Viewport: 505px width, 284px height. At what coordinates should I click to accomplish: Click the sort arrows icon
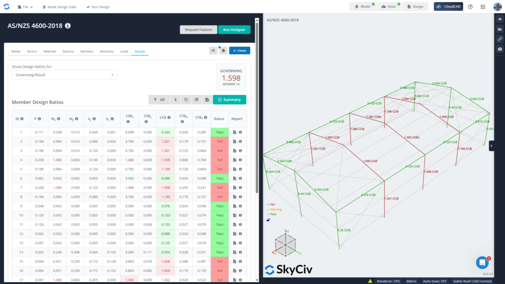(x=176, y=100)
